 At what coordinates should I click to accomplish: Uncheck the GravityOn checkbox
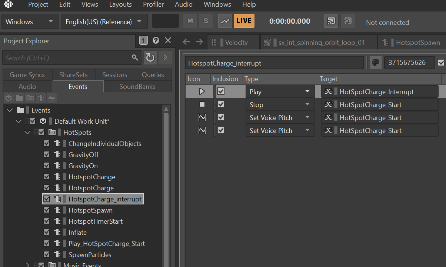coord(47,166)
